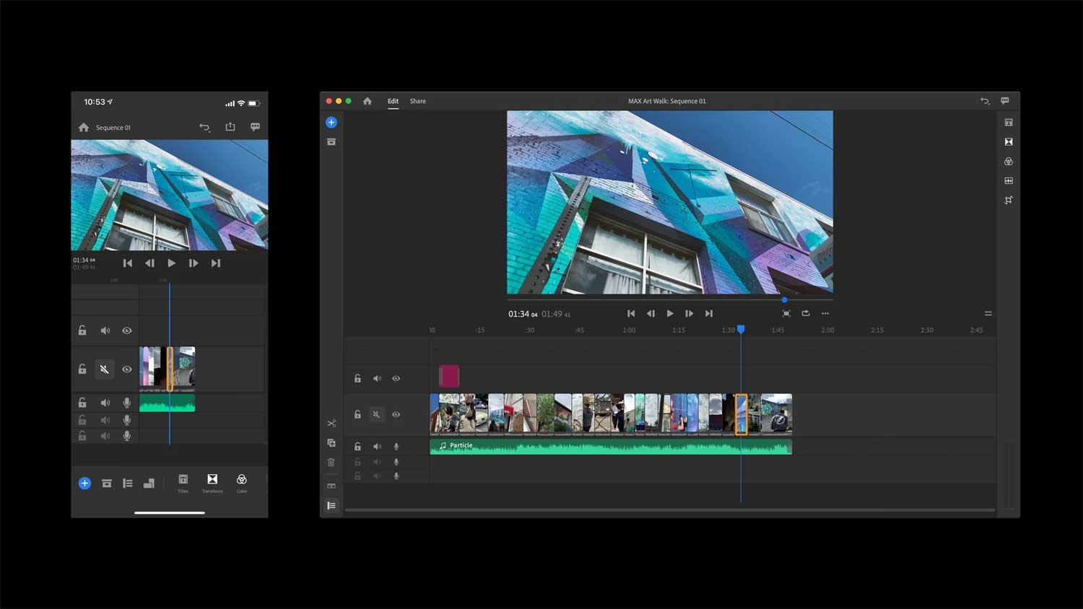Select the Speed adjustment tool

[x=1008, y=180]
